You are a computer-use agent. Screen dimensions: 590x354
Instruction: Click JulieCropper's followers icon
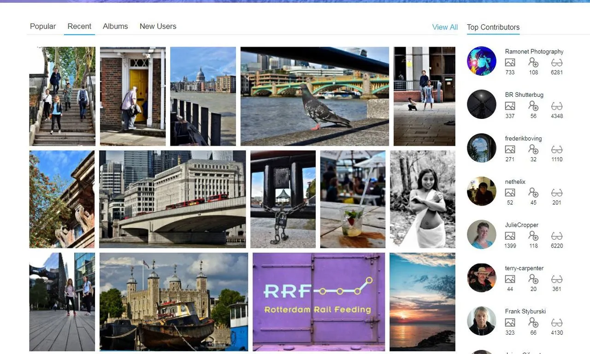[533, 236]
